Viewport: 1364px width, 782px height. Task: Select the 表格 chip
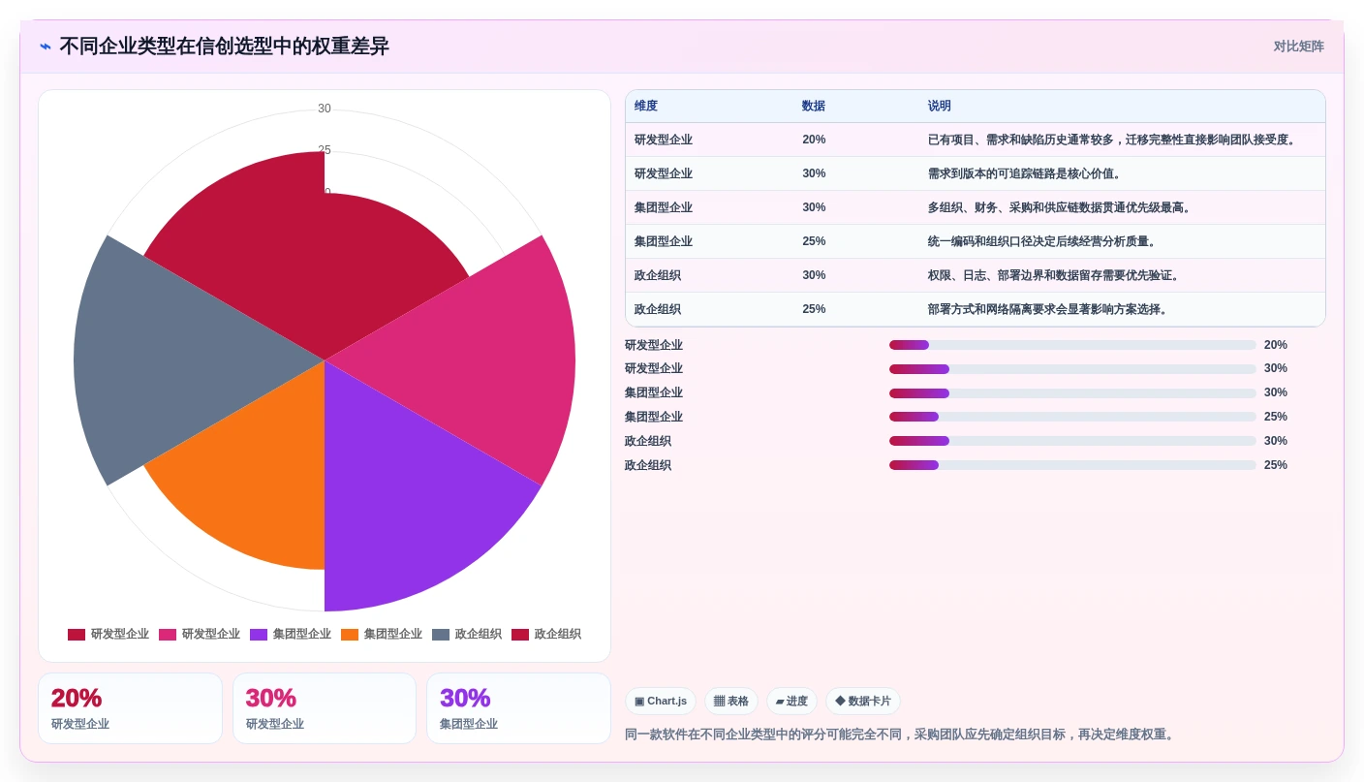point(731,702)
